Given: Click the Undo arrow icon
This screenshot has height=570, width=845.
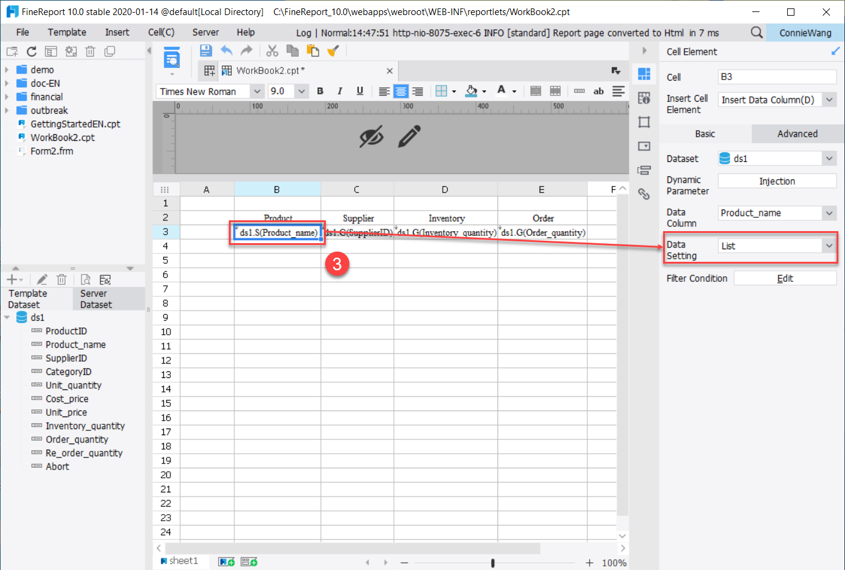Looking at the screenshot, I should click(226, 51).
